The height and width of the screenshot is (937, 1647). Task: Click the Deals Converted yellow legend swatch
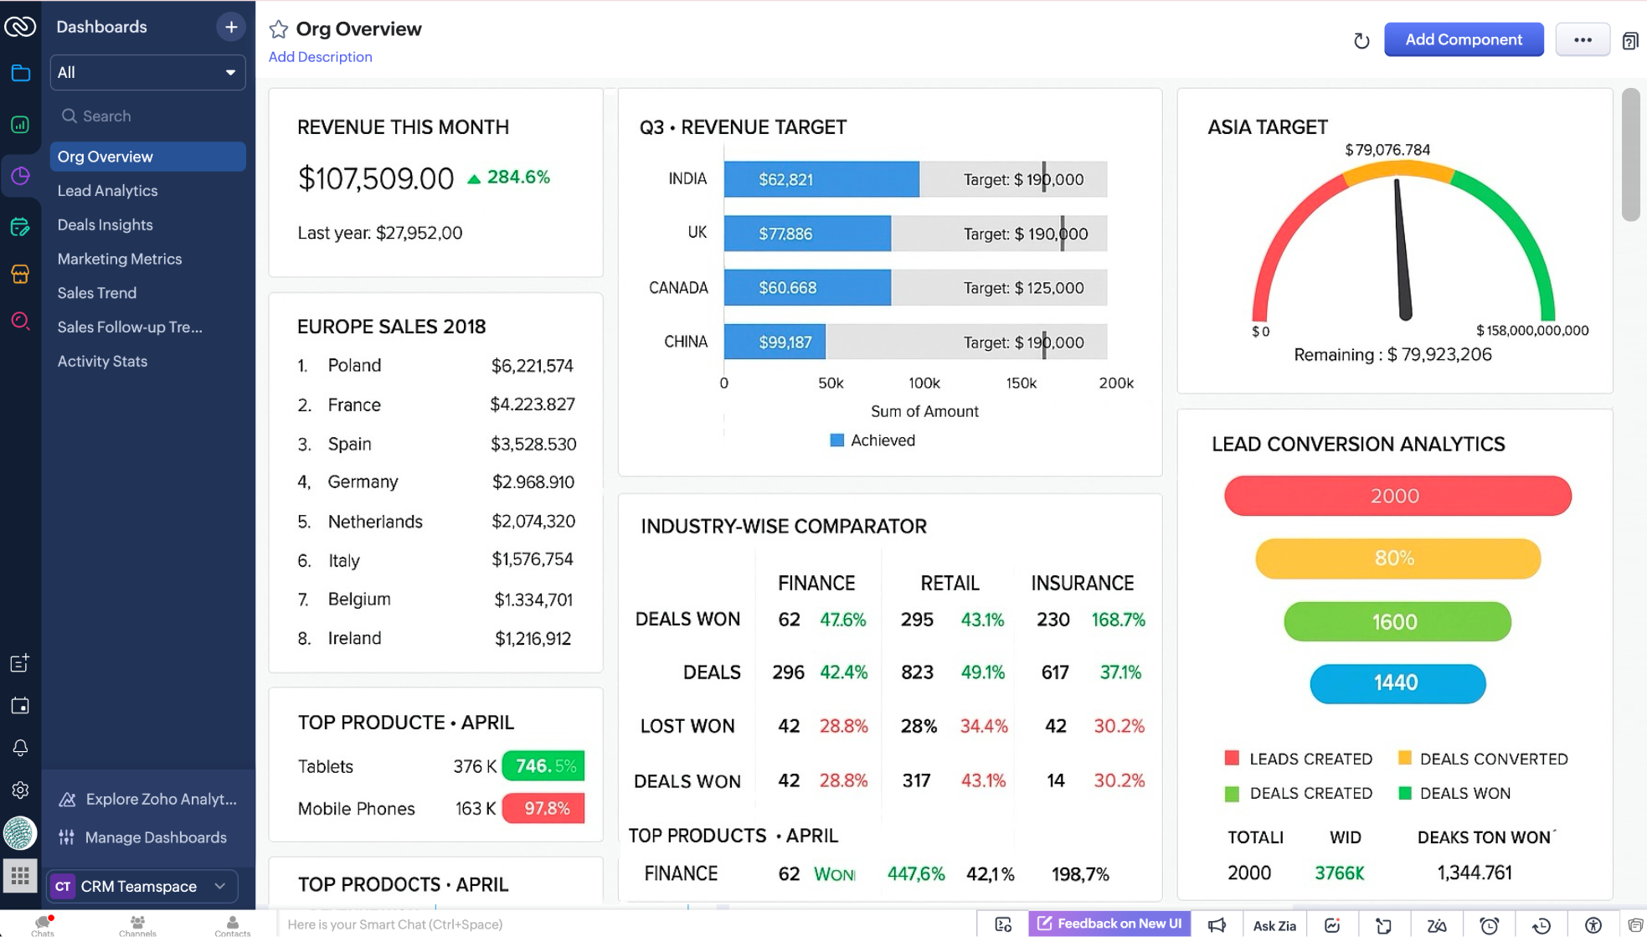pos(1404,759)
